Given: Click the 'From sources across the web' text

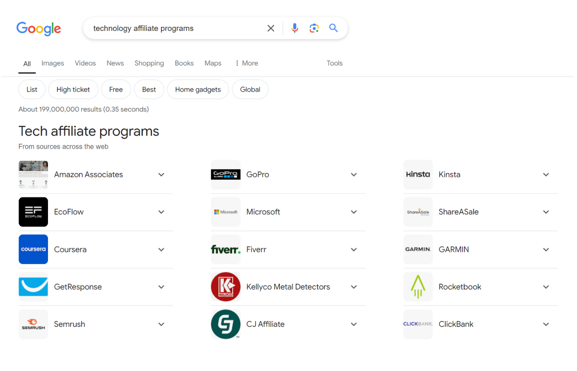Looking at the screenshot, I should 63,147.
